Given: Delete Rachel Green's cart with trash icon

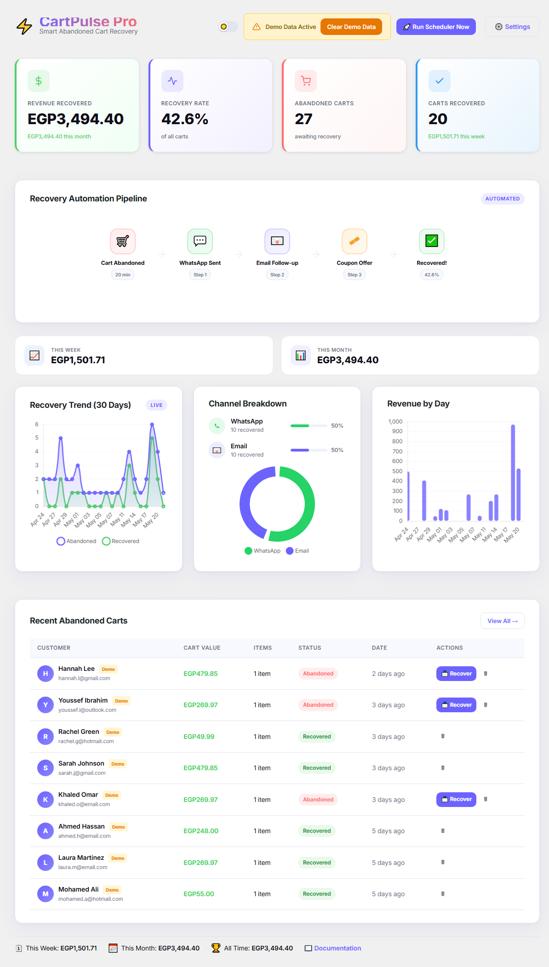Looking at the screenshot, I should click(x=443, y=736).
